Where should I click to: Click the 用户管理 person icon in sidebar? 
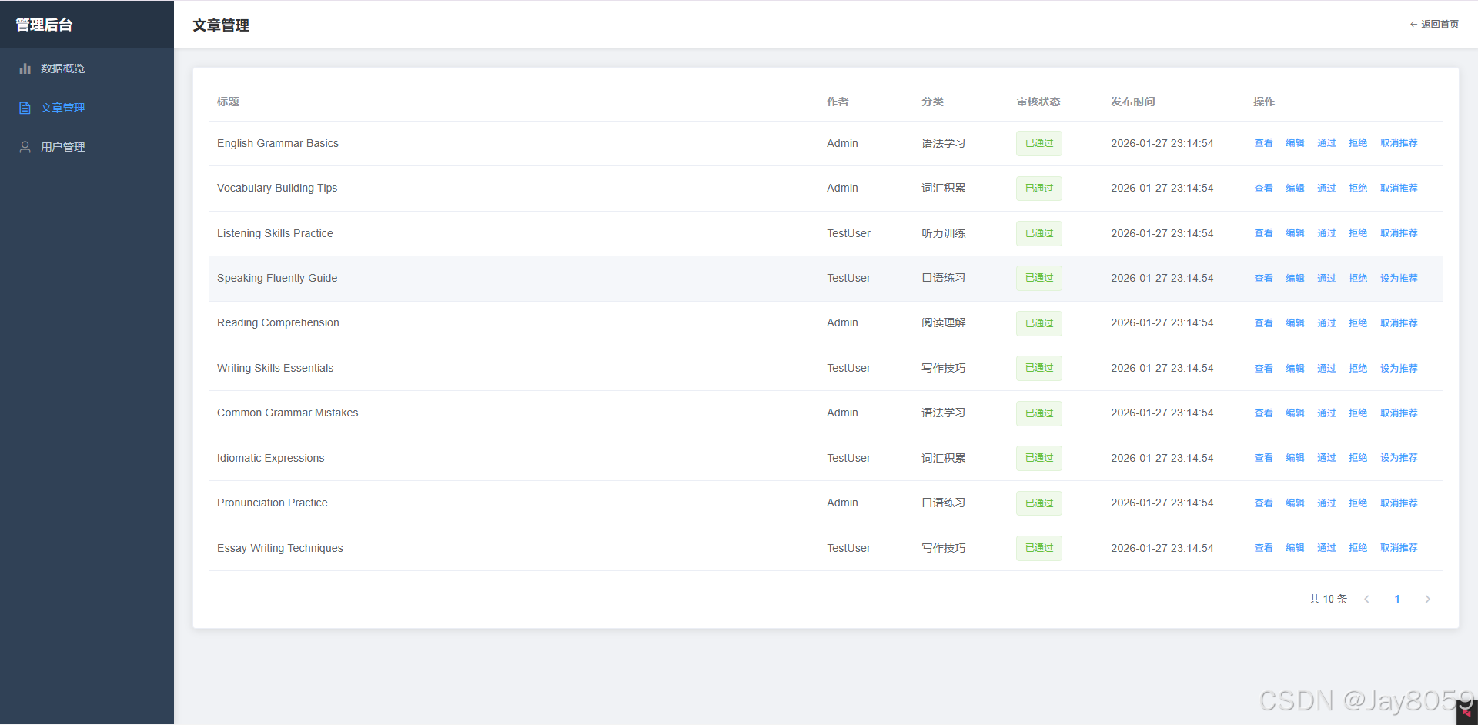pyautogui.click(x=25, y=147)
